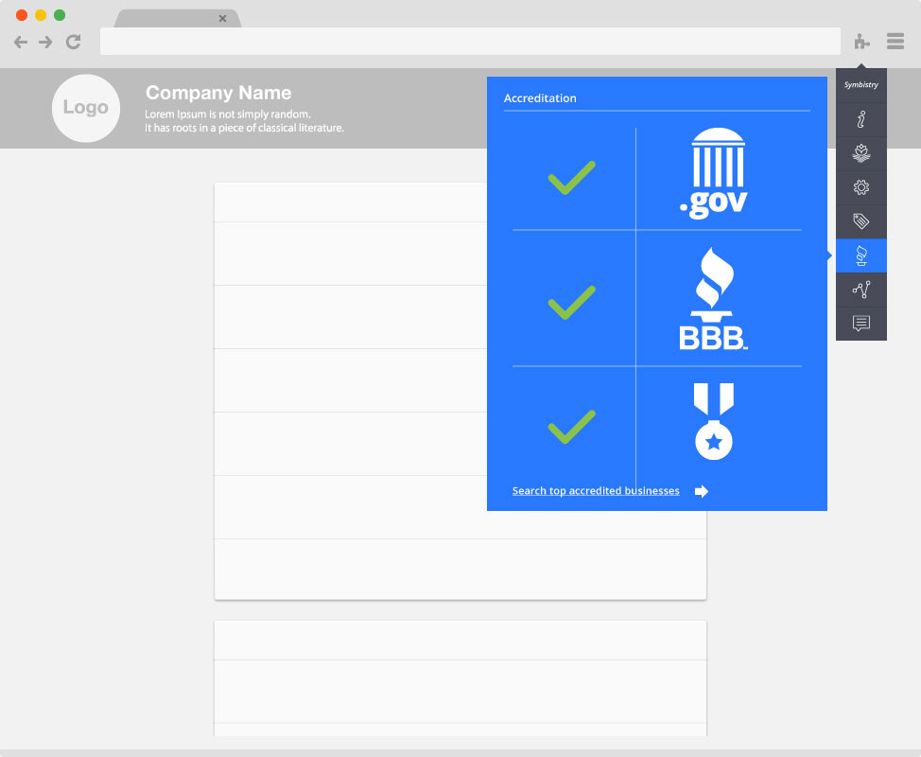Open the graph analytics sidebar icon
The image size is (921, 757).
click(x=861, y=290)
